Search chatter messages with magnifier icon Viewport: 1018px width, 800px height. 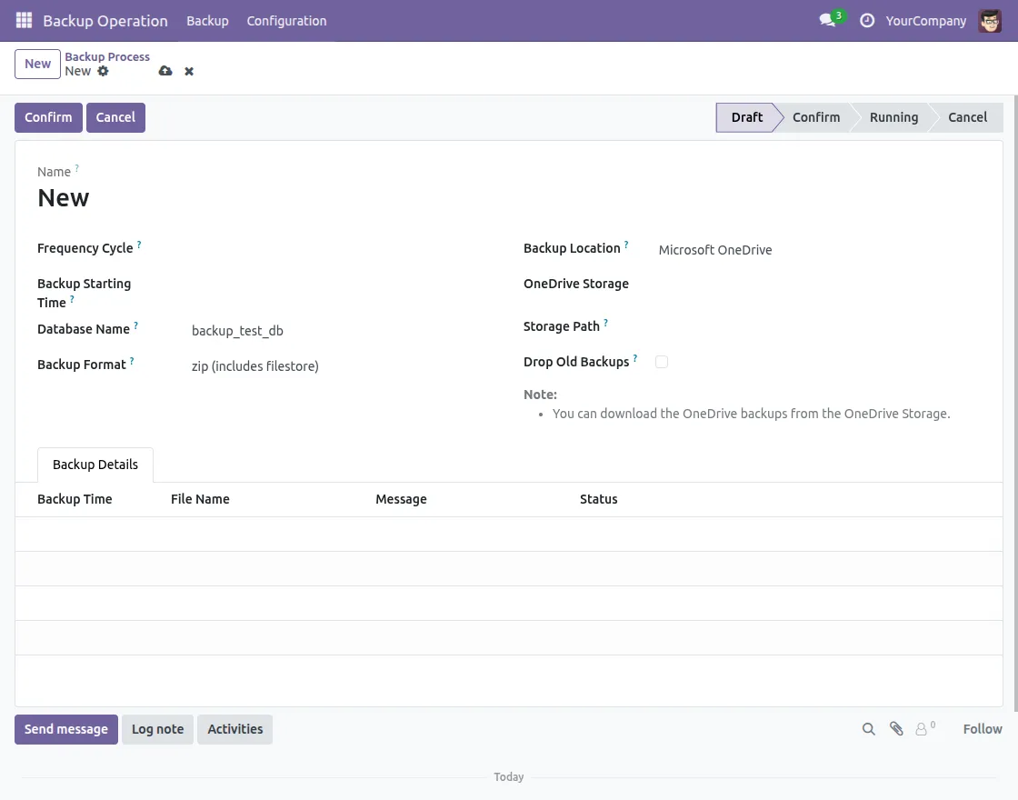point(869,729)
